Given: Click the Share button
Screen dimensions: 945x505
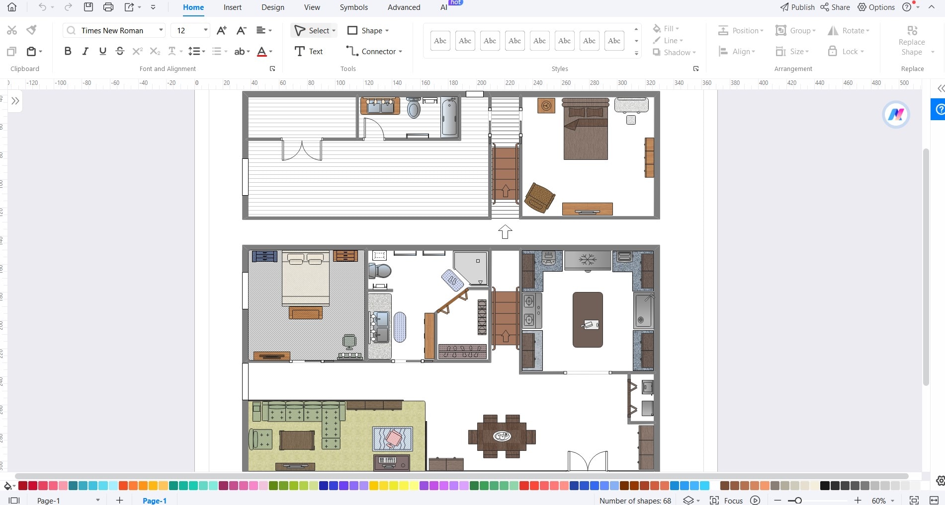Looking at the screenshot, I should coord(835,7).
